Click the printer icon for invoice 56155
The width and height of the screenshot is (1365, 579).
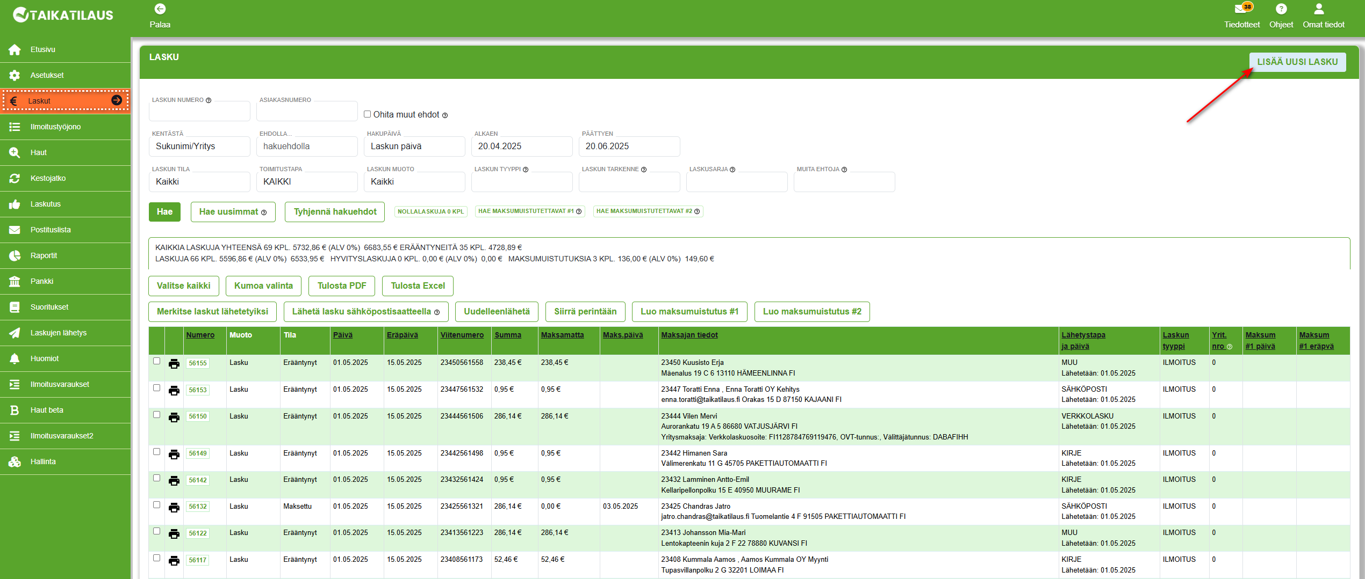pos(174,364)
